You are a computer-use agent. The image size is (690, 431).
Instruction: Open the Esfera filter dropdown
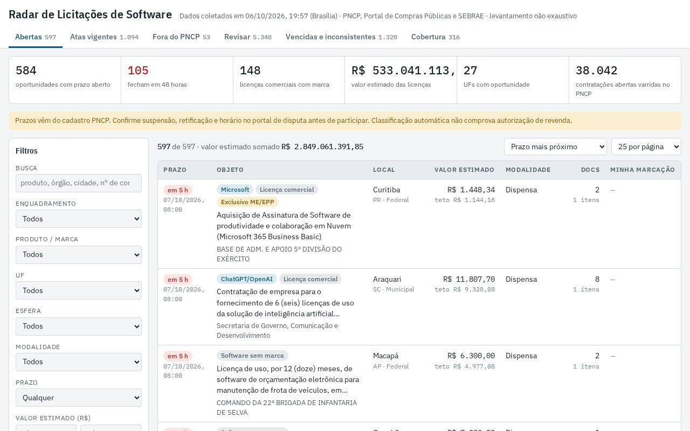click(x=79, y=326)
